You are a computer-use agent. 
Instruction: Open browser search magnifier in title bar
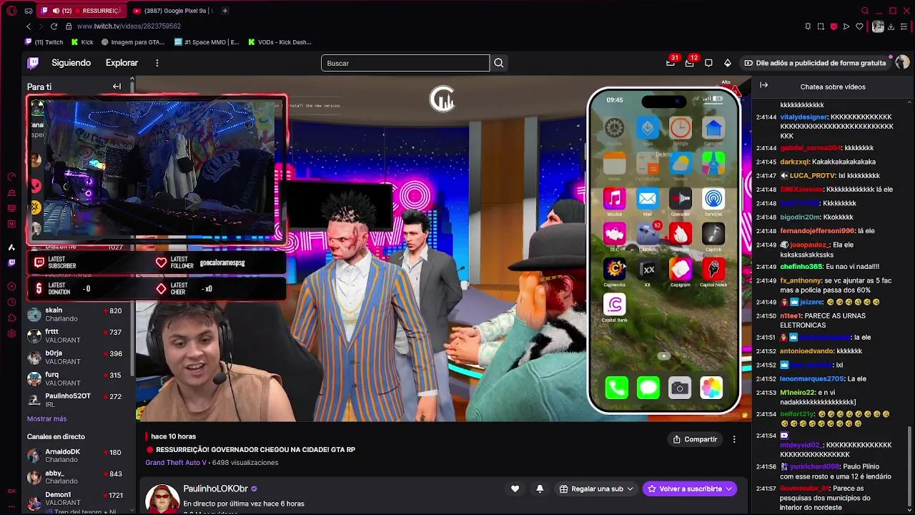click(x=865, y=11)
